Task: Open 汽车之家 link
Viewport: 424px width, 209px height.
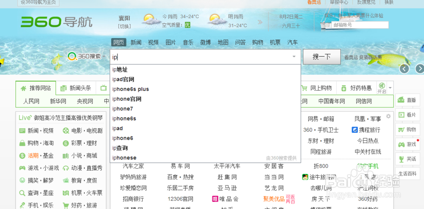Action: pyautogui.click(x=133, y=166)
